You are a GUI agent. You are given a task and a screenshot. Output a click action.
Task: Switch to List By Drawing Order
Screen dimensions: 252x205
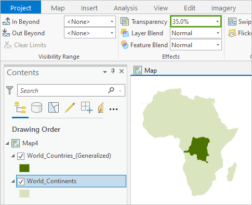20,107
